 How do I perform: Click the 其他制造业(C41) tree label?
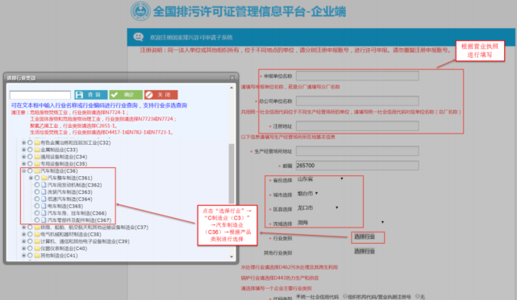(60, 255)
